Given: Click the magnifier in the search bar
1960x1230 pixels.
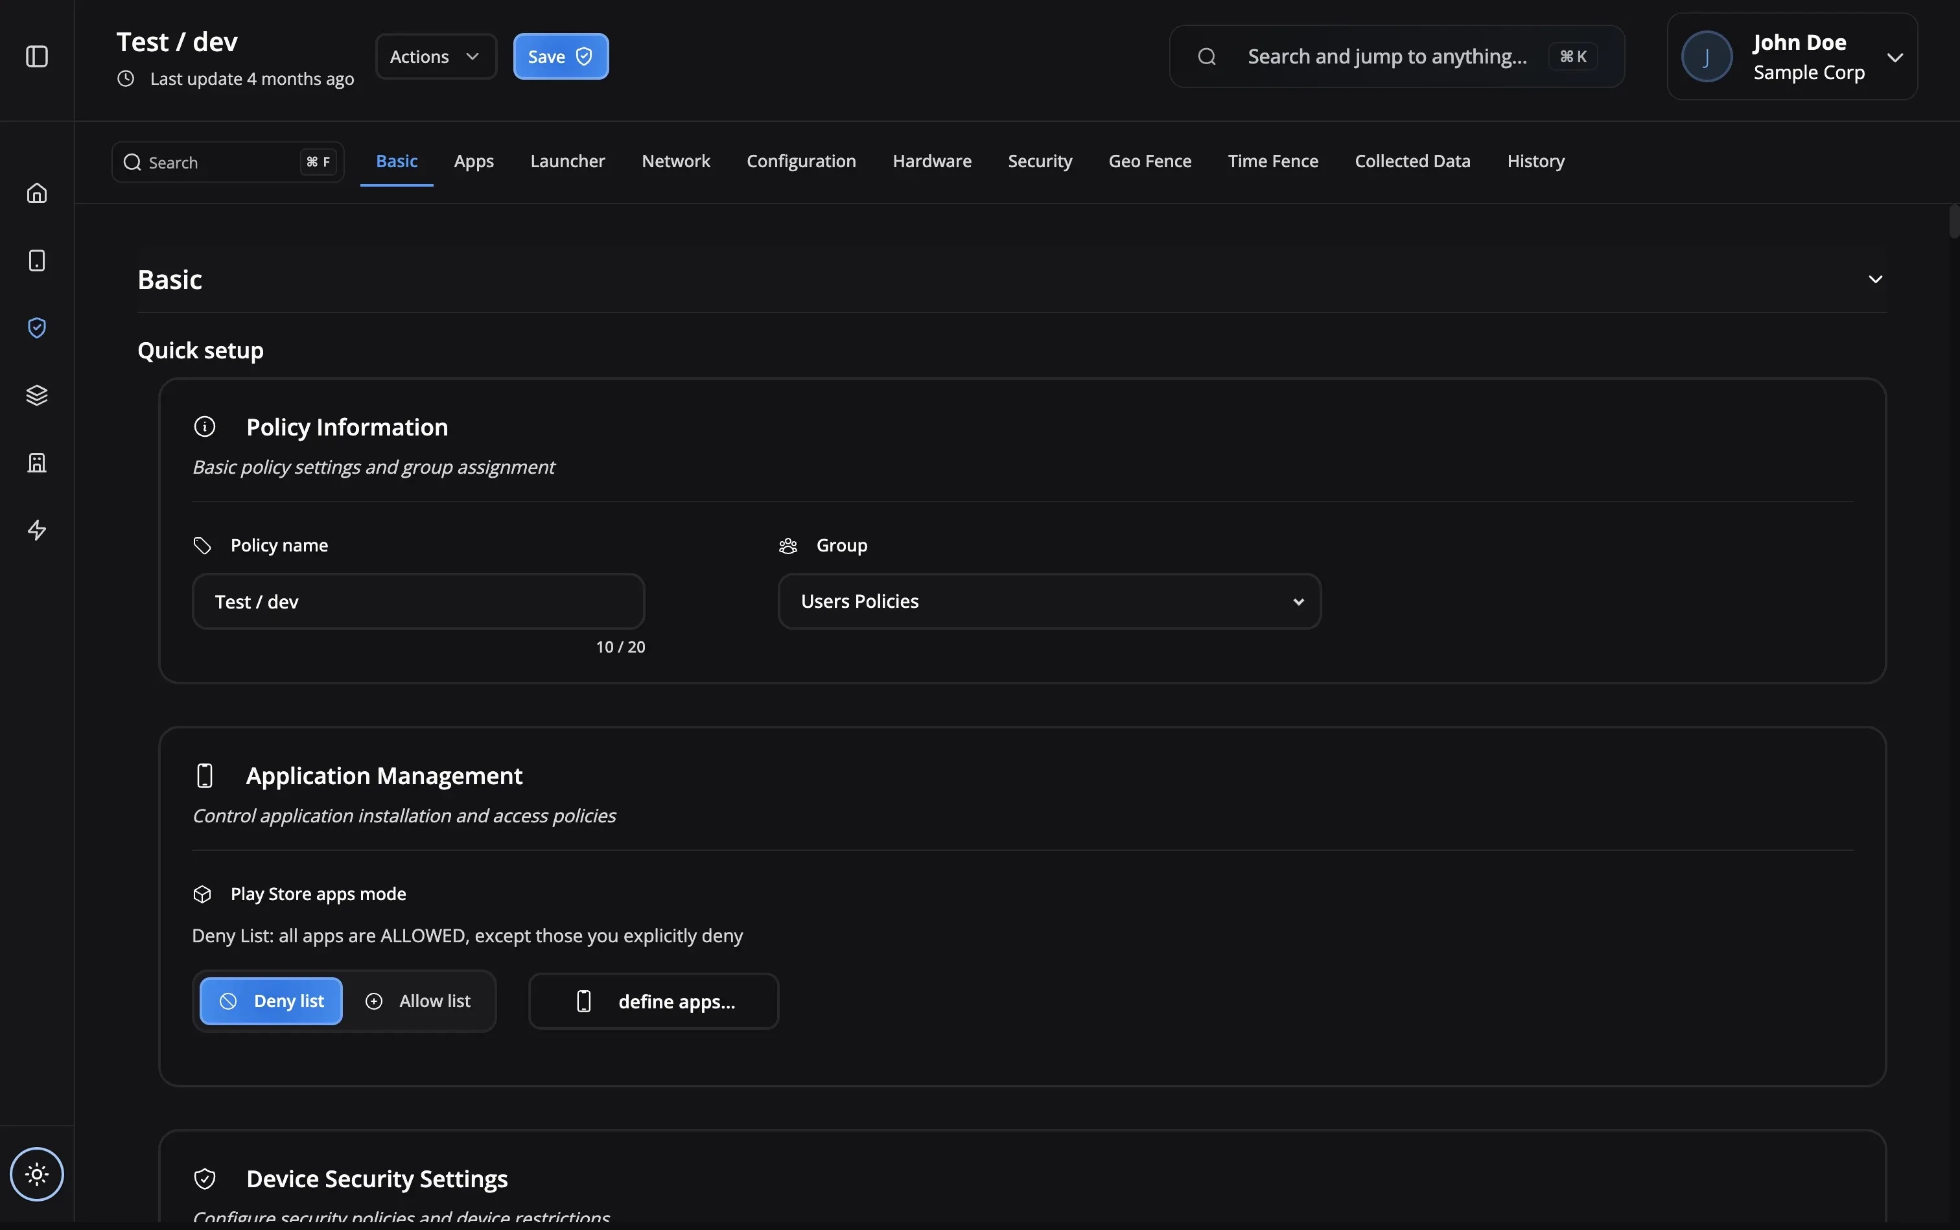Looking at the screenshot, I should (1207, 56).
